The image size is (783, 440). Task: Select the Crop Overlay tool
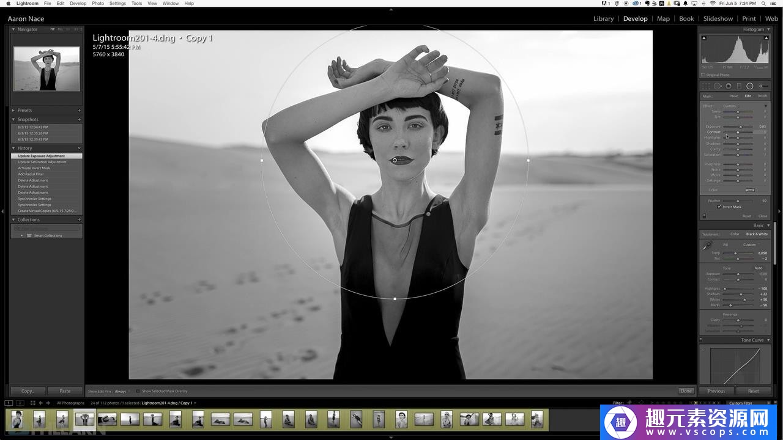click(x=707, y=86)
